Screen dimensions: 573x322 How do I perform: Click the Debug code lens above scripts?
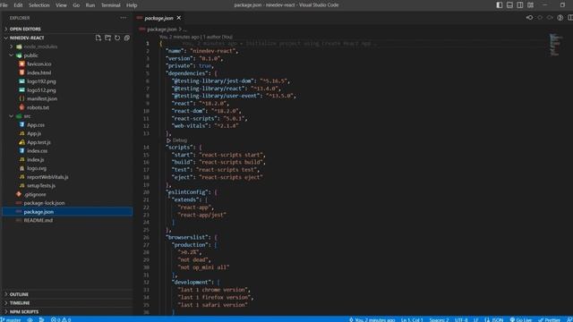coord(176,140)
